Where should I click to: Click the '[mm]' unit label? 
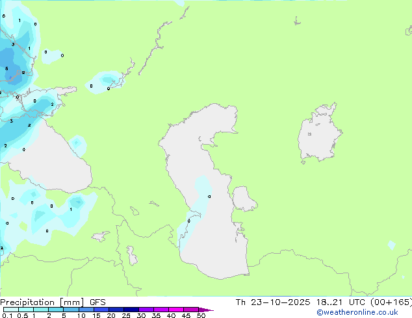(72, 302)
